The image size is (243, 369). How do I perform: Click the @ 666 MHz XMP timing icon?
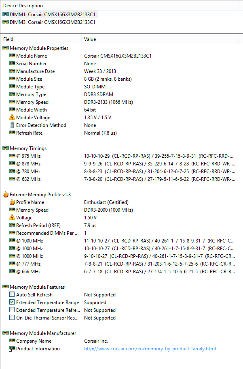(x=12, y=271)
